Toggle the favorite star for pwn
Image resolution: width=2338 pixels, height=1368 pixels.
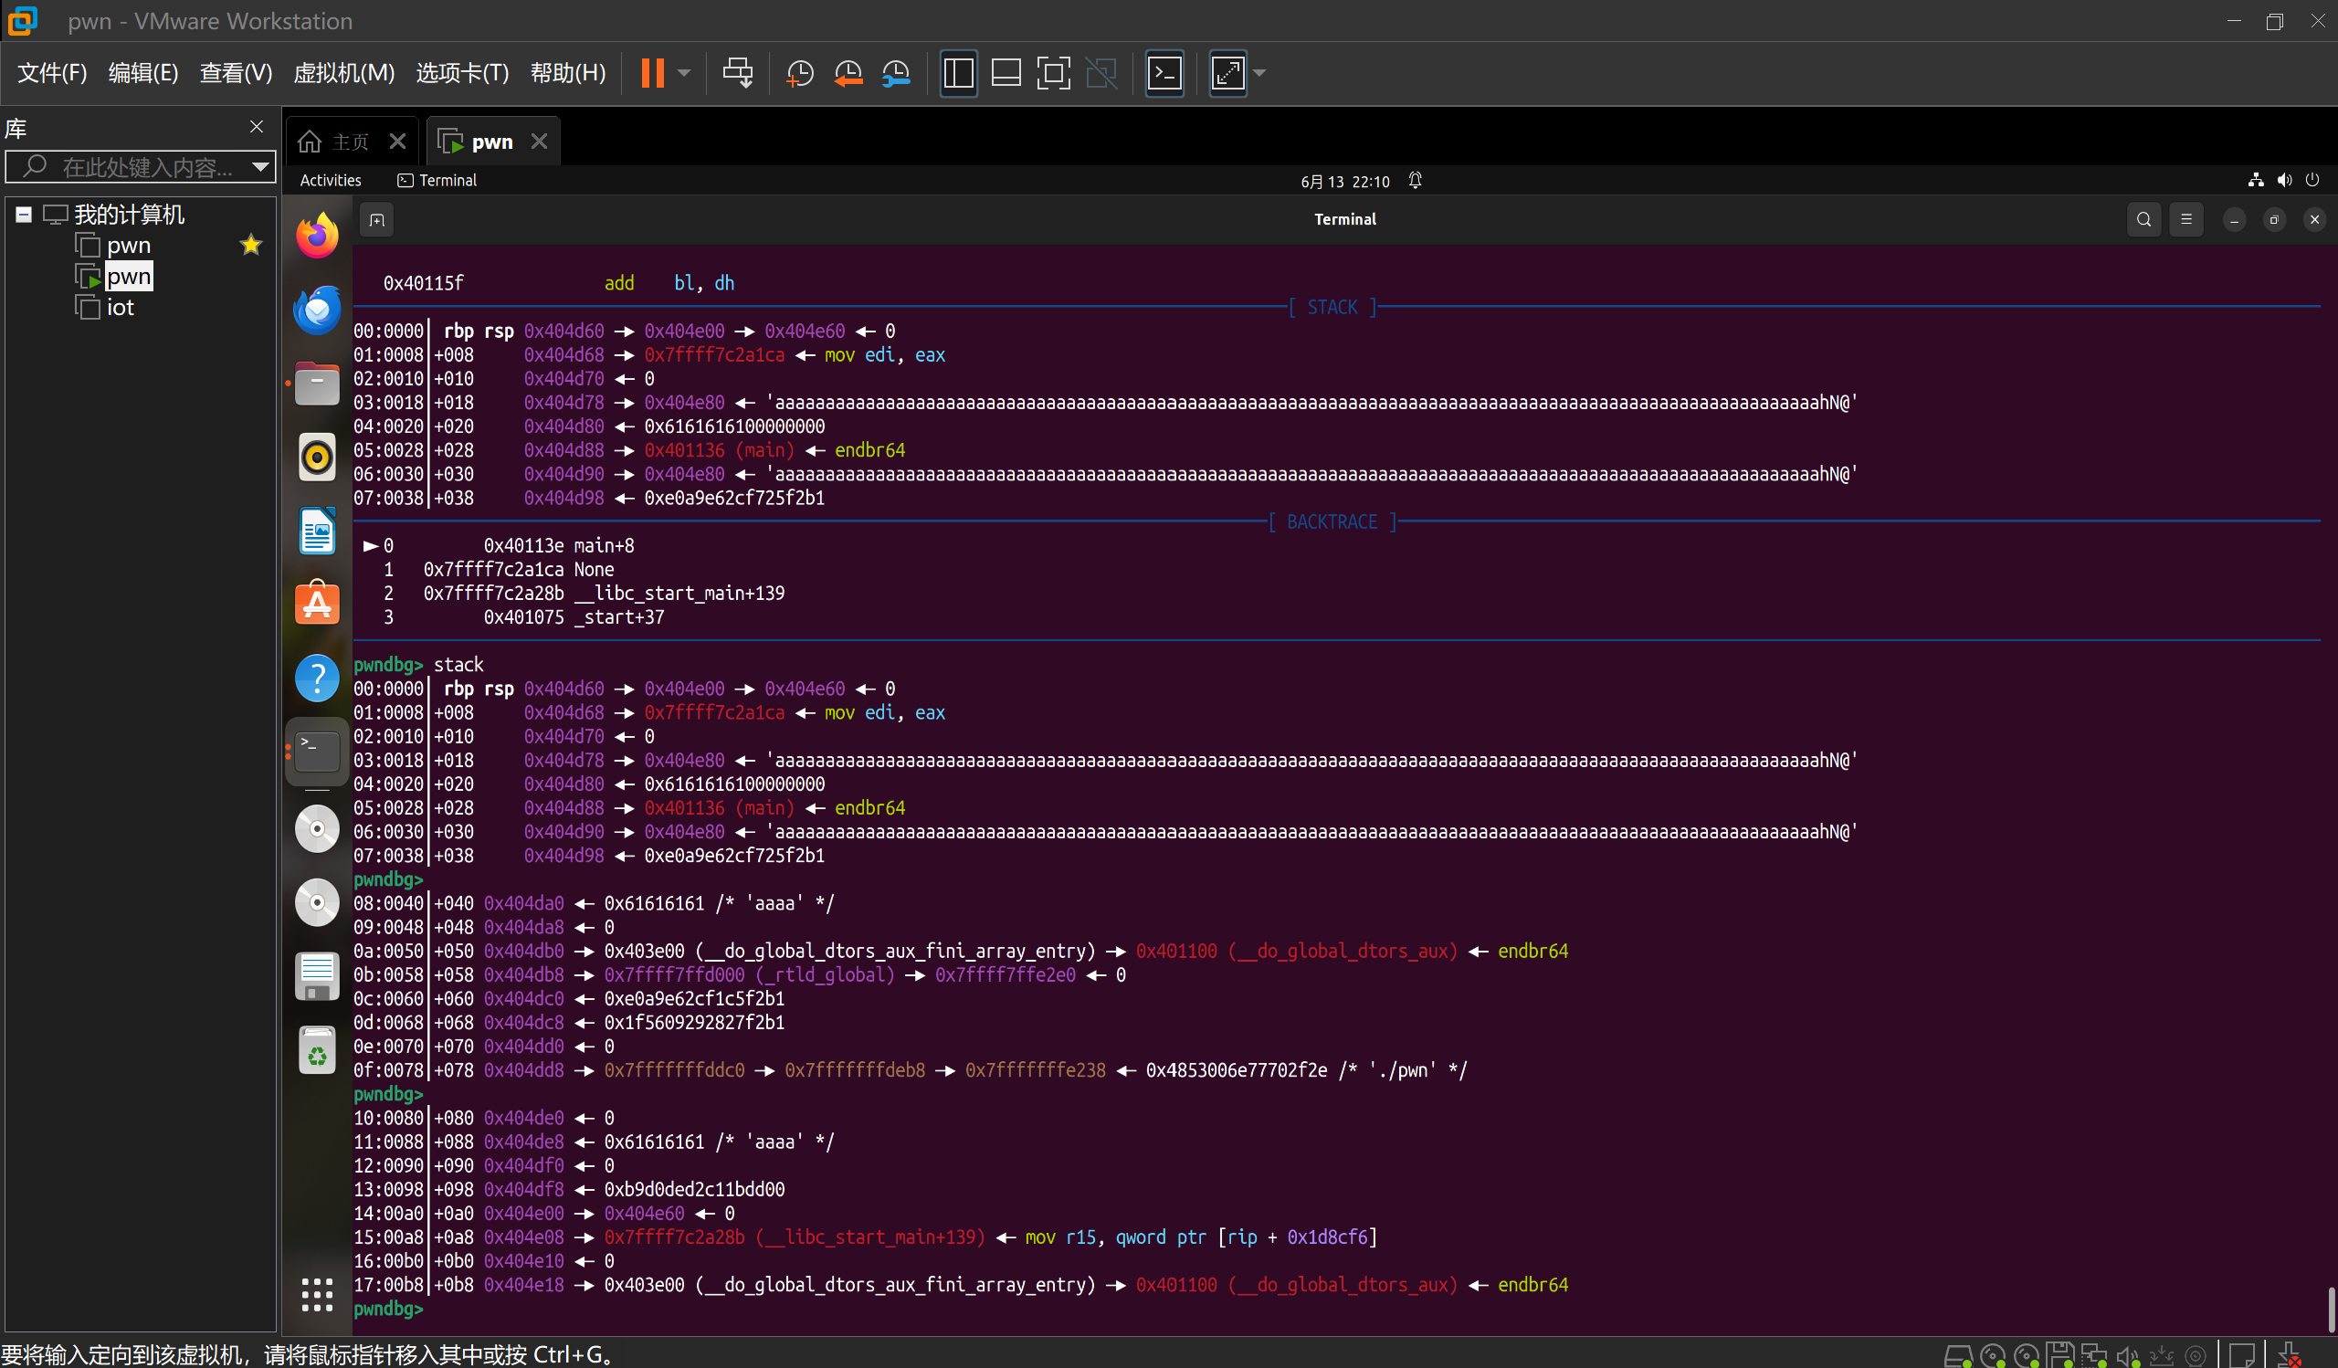coord(250,245)
